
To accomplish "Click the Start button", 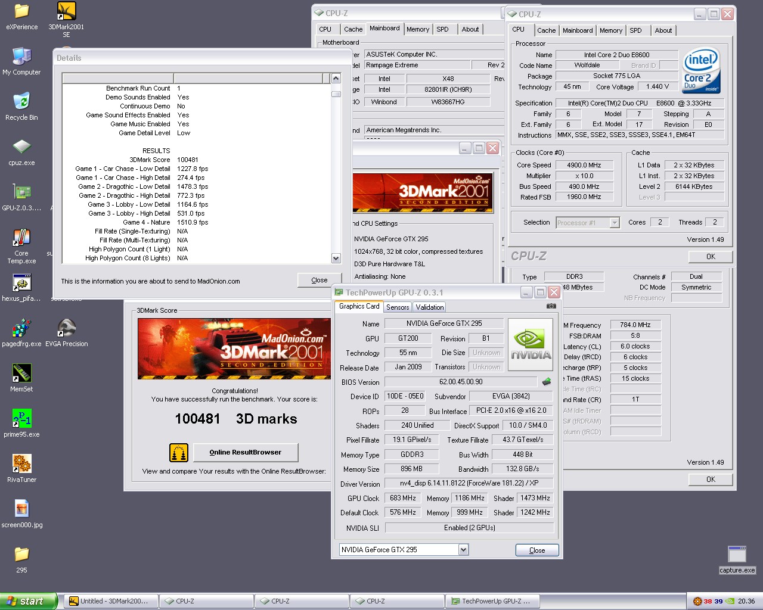I will point(29,601).
